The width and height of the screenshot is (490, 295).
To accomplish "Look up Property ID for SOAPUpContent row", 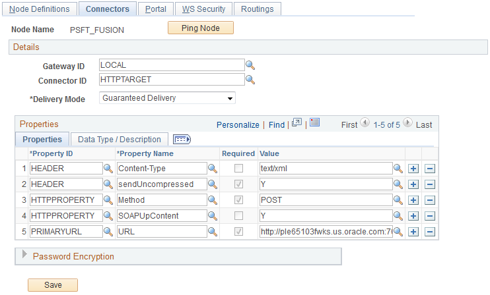I will pos(108,216).
